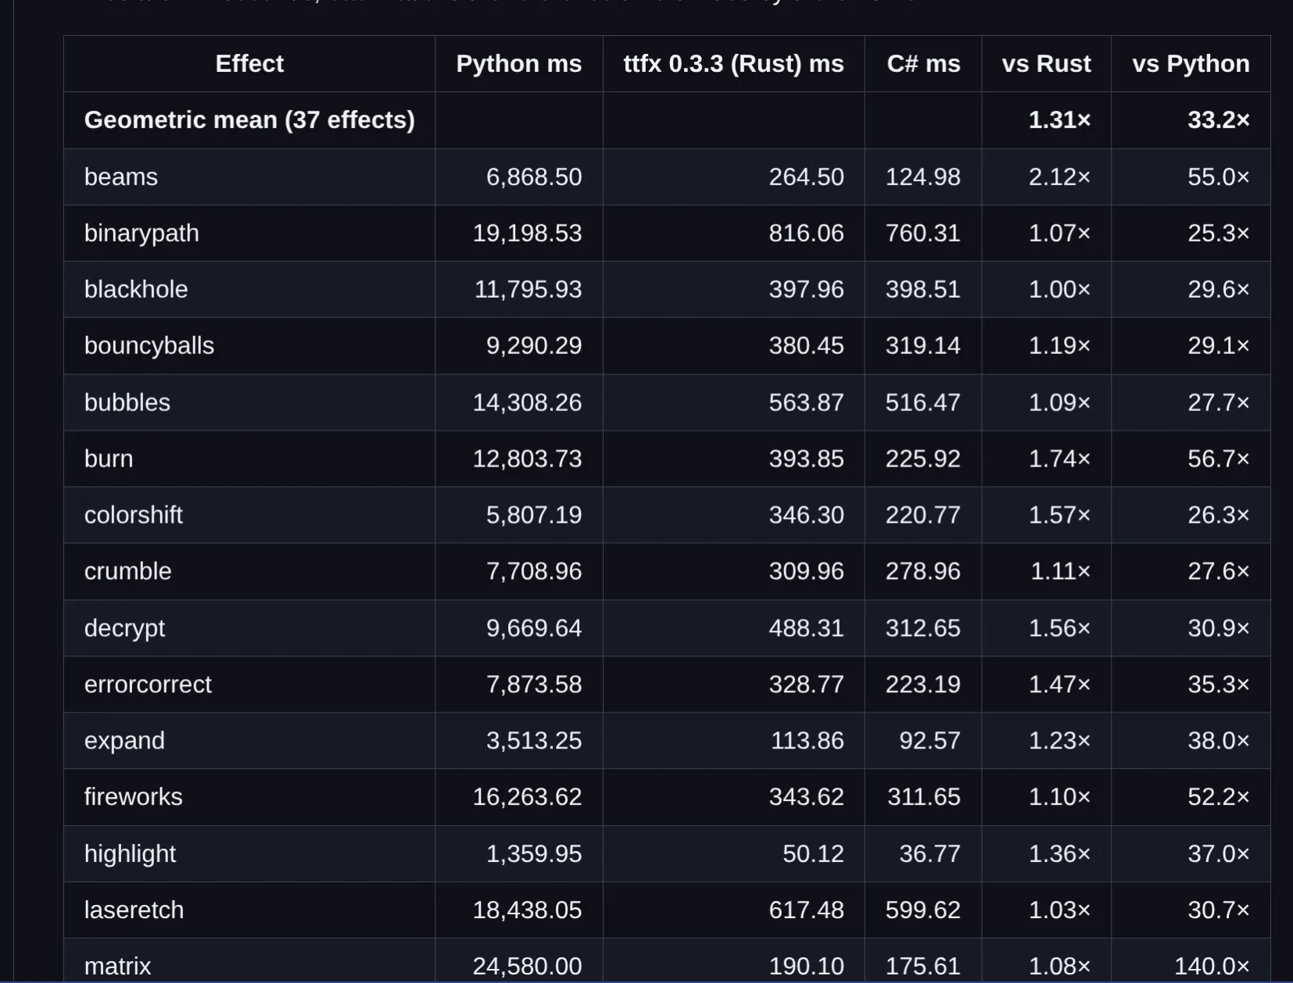Select the ttfx 0.3.3 (Rust) ms header

tap(733, 64)
